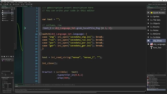Click the create background layer icon below layers
This screenshot has height=94, width=167.
2,56
